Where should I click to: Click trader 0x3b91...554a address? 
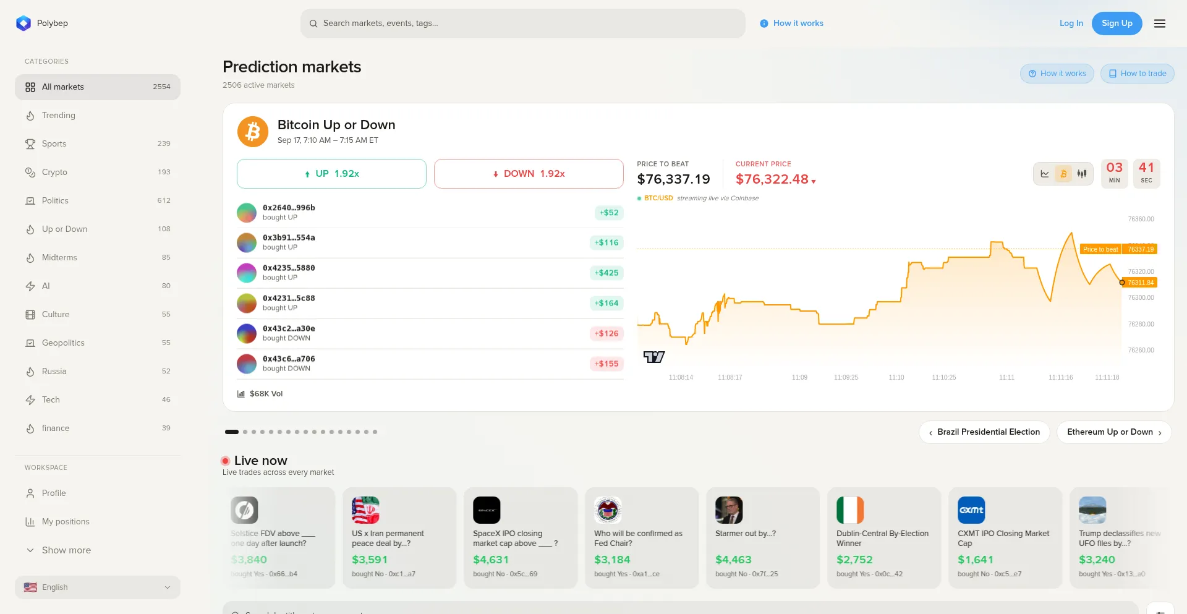pos(289,238)
